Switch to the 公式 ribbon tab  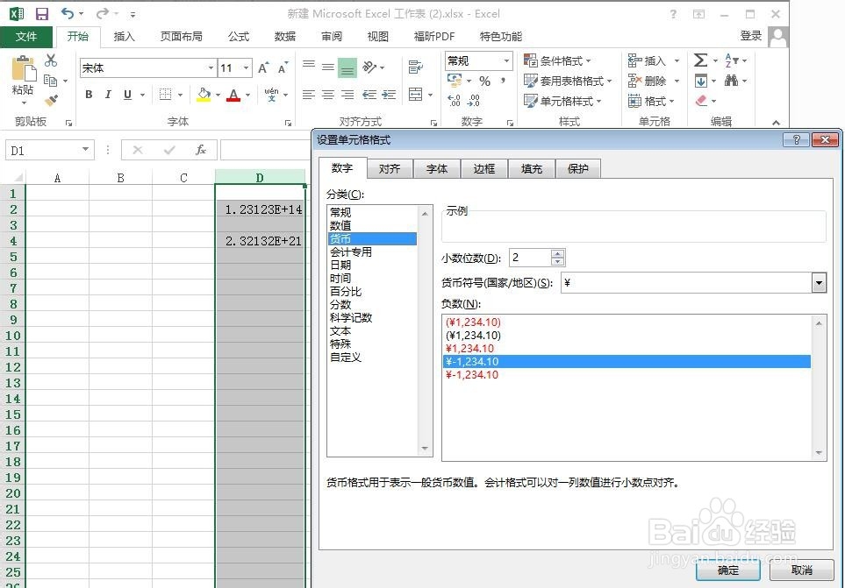(x=238, y=37)
